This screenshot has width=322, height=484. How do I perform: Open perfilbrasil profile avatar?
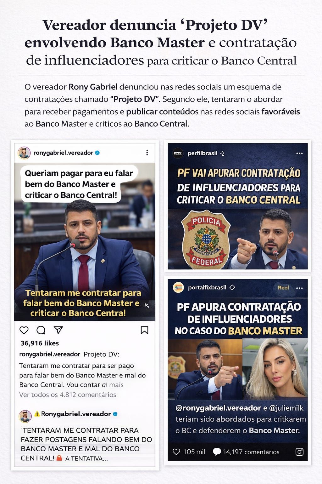click(178, 153)
